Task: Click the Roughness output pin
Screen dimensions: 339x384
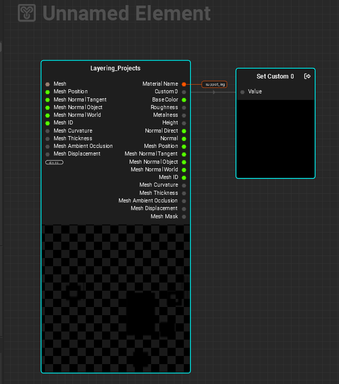Action: (x=184, y=108)
